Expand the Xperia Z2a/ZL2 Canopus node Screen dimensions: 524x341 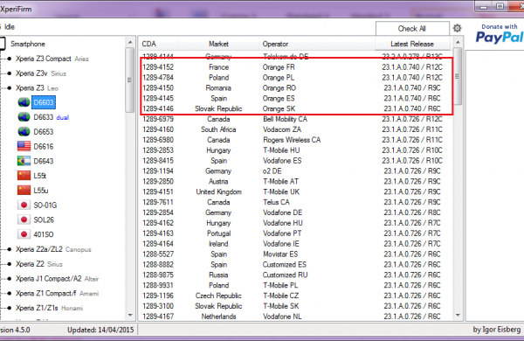click(x=9, y=249)
